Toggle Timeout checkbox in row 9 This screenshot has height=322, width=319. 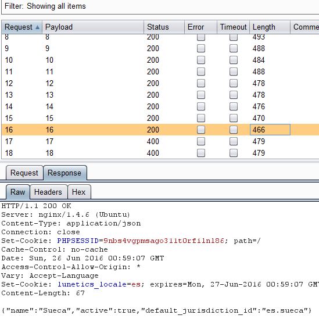coord(234,48)
